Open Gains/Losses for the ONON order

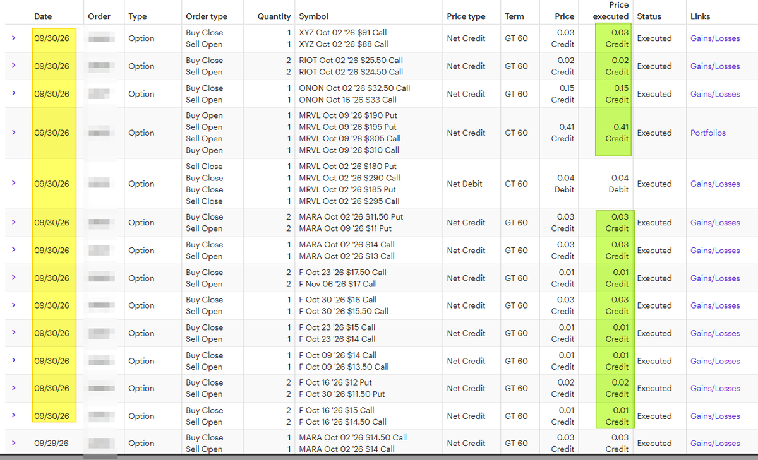point(715,94)
